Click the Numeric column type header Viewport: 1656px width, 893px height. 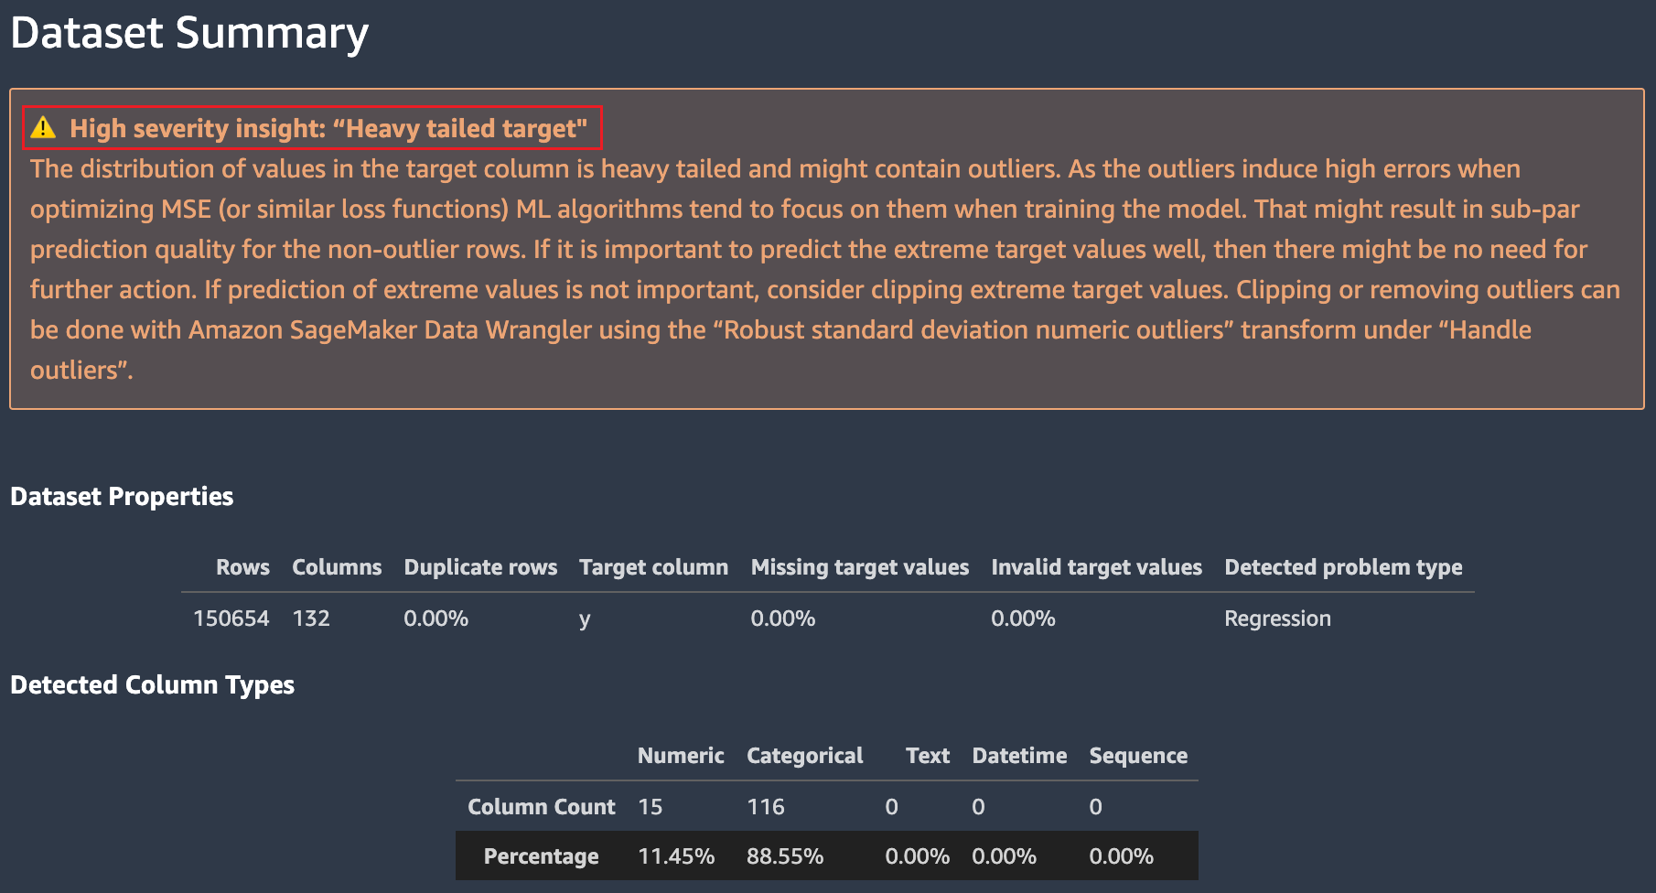point(681,756)
